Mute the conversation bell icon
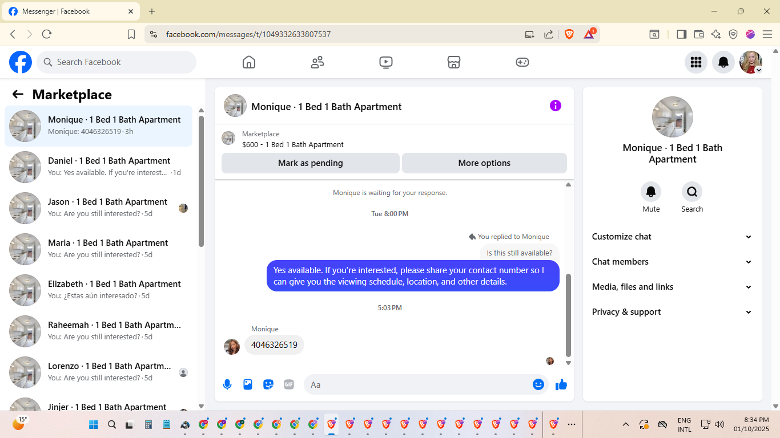 pos(651,192)
